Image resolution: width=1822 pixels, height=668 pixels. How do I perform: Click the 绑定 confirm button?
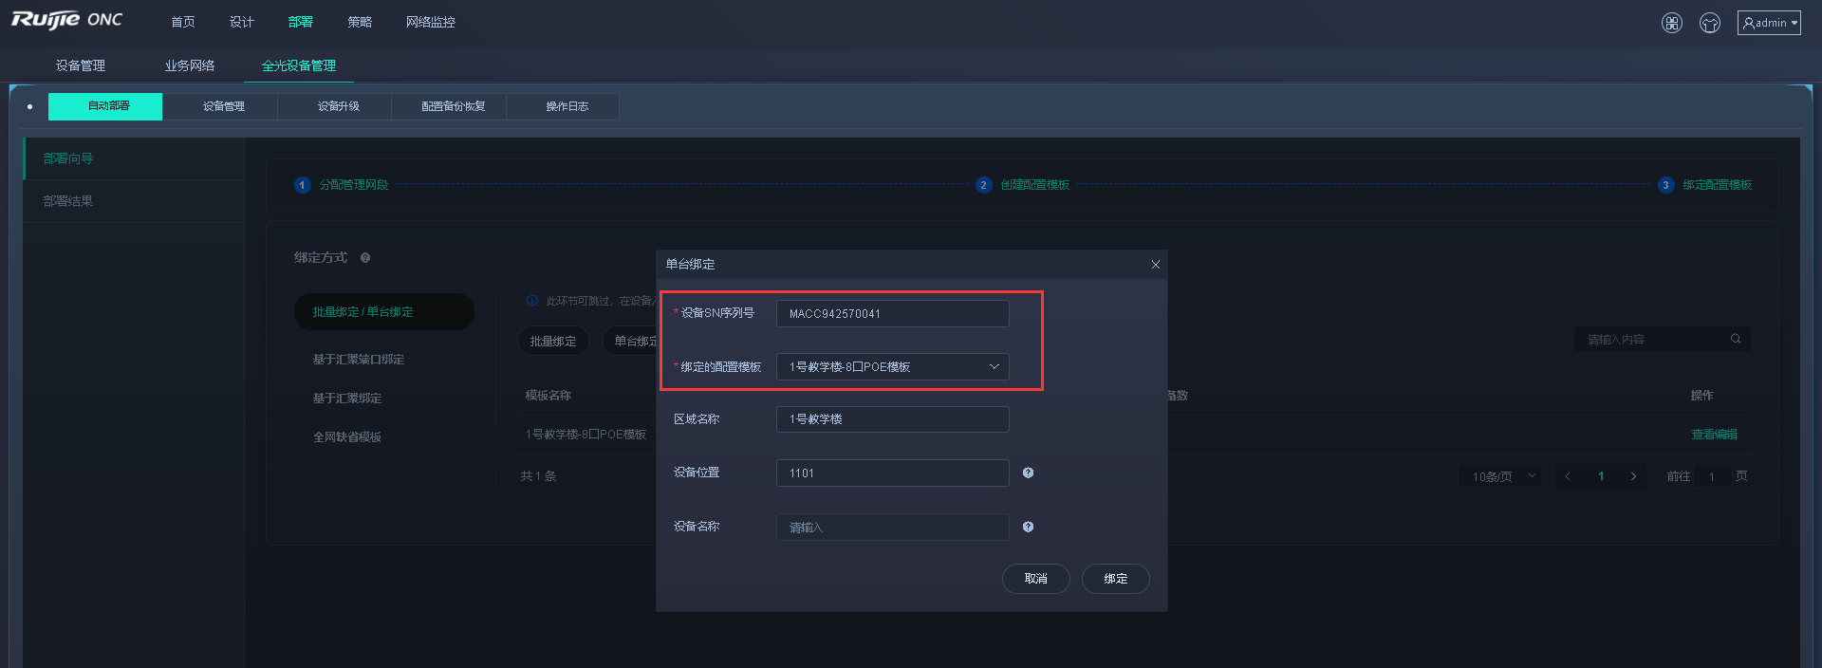(x=1115, y=579)
